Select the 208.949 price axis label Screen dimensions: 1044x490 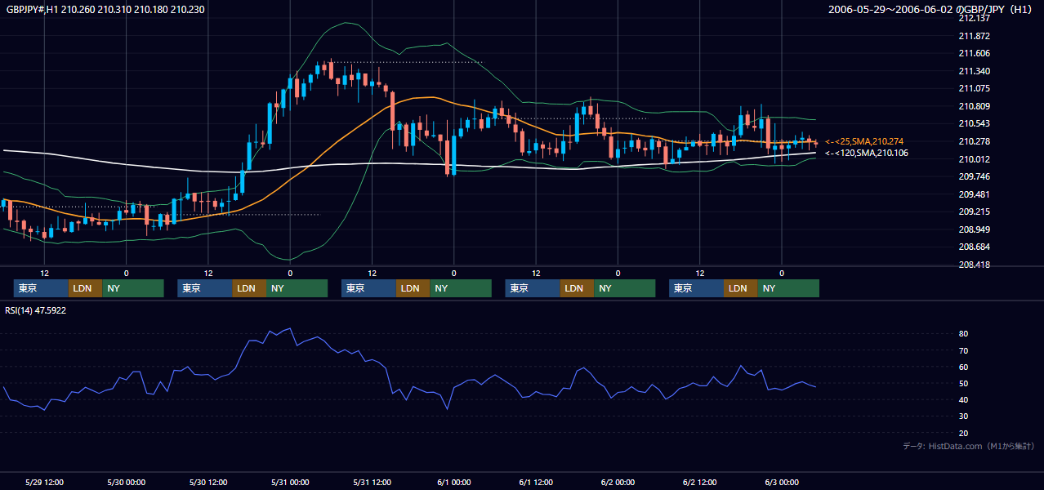pyautogui.click(x=975, y=229)
